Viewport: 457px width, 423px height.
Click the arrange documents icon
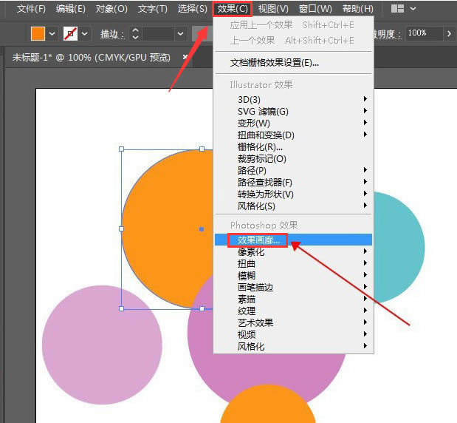(x=397, y=8)
